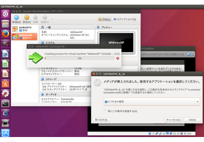Cancel the VM start with red X
The height and width of the screenshot is (142, 204).
point(118,58)
